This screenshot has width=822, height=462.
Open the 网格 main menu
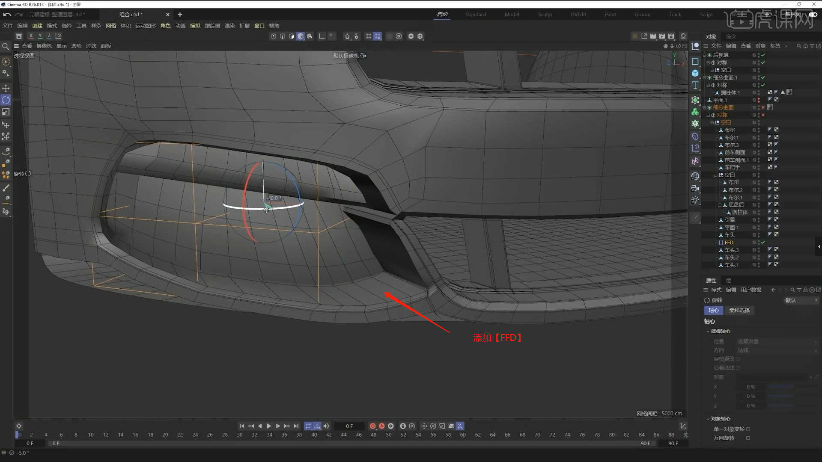coord(111,26)
